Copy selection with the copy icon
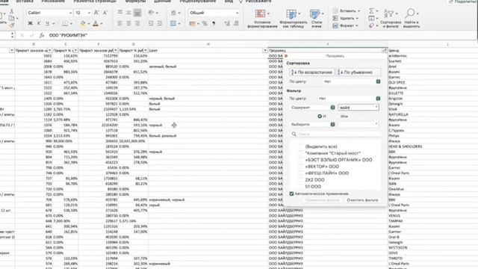Viewport: 478px width, 269px height. pos(12,18)
